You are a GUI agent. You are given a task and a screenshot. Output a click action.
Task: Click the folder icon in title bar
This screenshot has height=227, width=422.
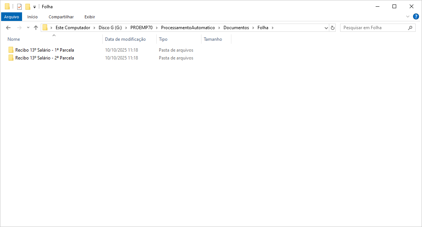7,6
